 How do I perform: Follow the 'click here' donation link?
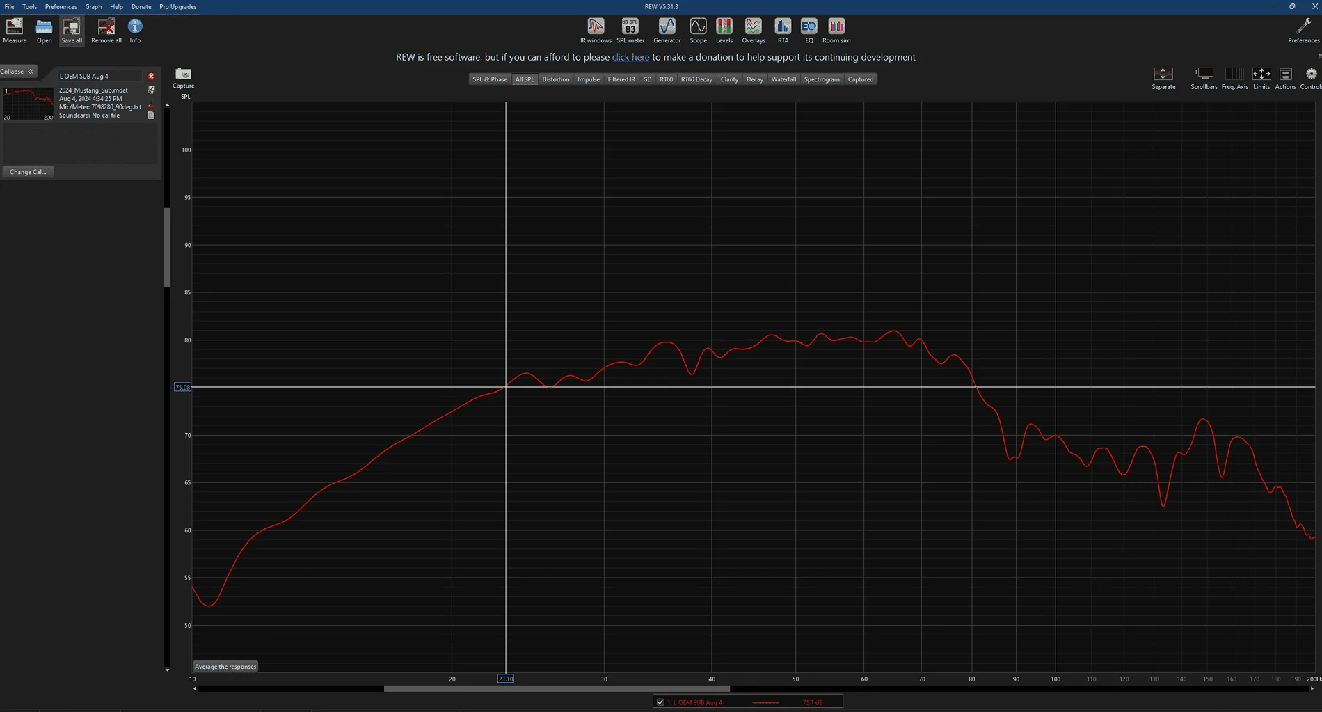coord(630,57)
